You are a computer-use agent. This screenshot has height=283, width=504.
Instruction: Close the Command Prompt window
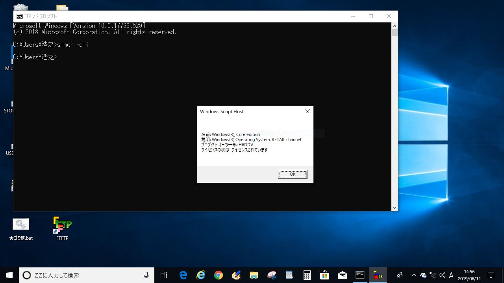pyautogui.click(x=389, y=16)
